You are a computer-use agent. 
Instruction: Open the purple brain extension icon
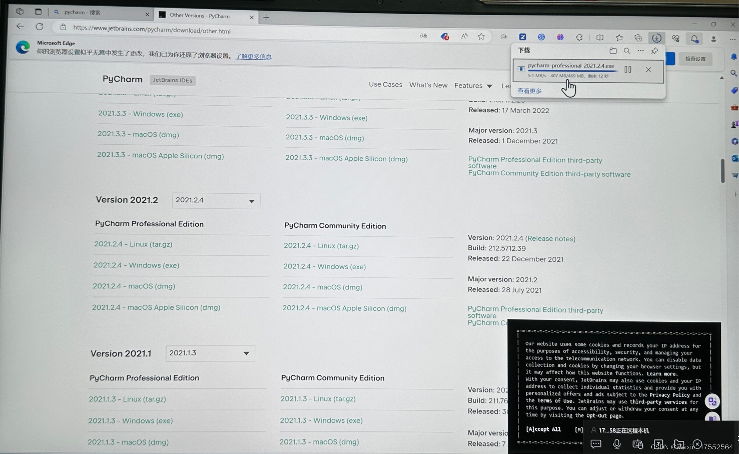tap(560, 37)
